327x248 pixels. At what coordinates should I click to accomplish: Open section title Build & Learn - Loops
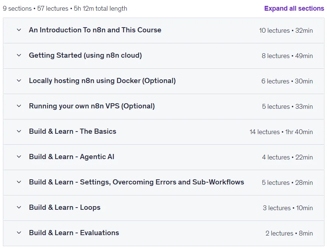(65, 208)
